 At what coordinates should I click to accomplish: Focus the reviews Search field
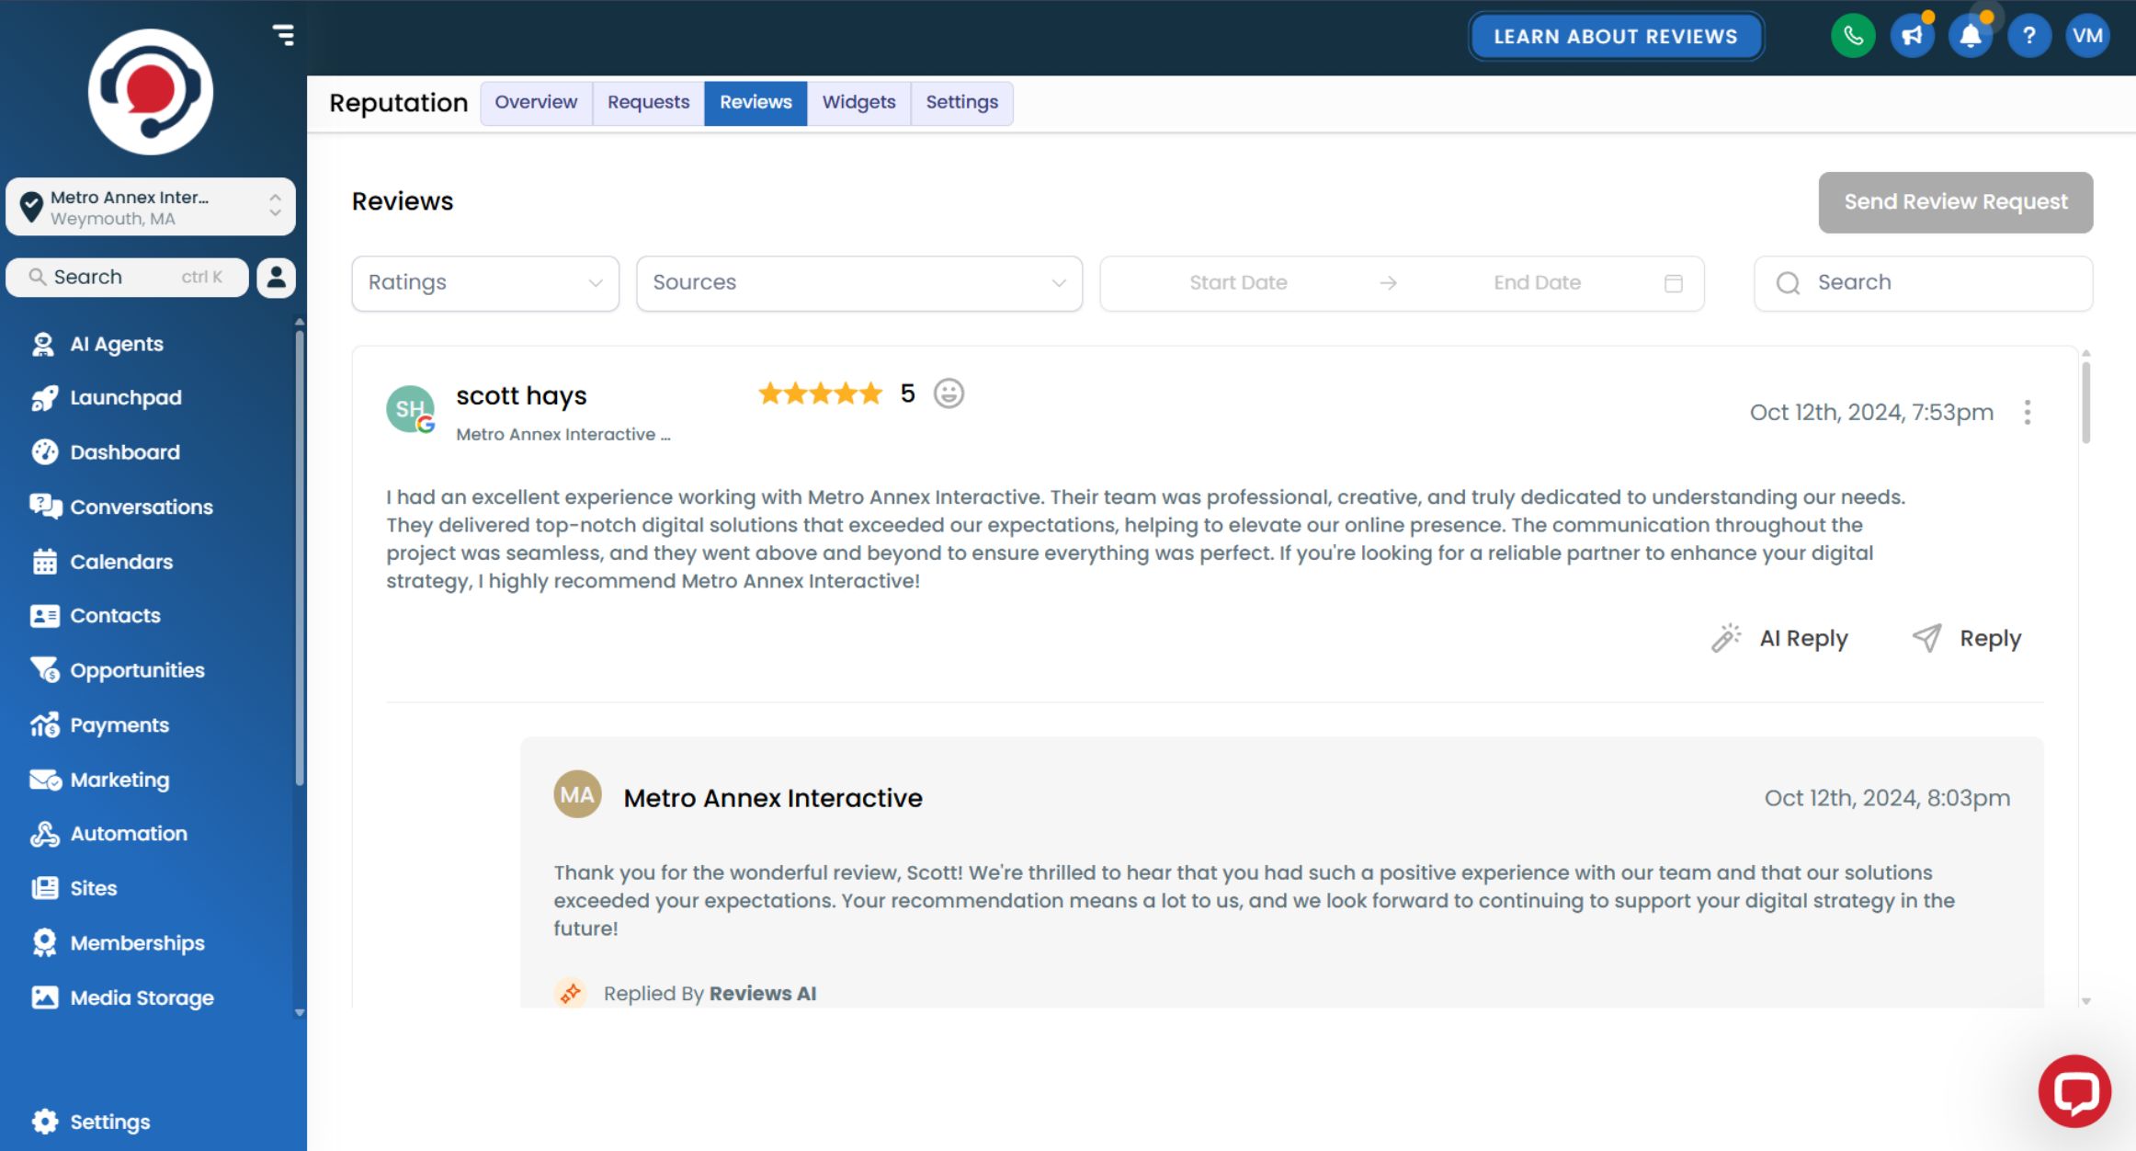[1924, 283]
